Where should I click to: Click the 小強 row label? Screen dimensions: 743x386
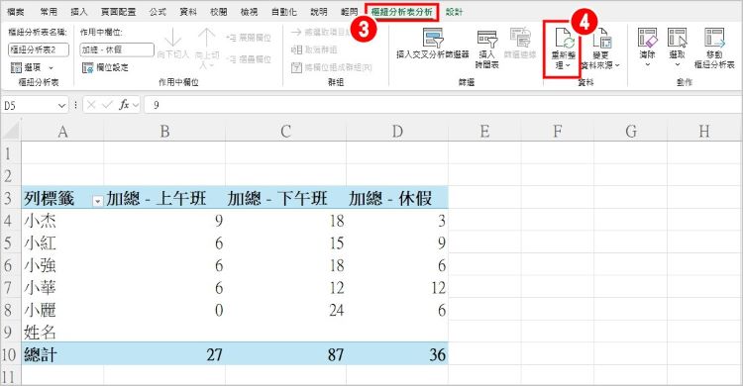coord(41,265)
